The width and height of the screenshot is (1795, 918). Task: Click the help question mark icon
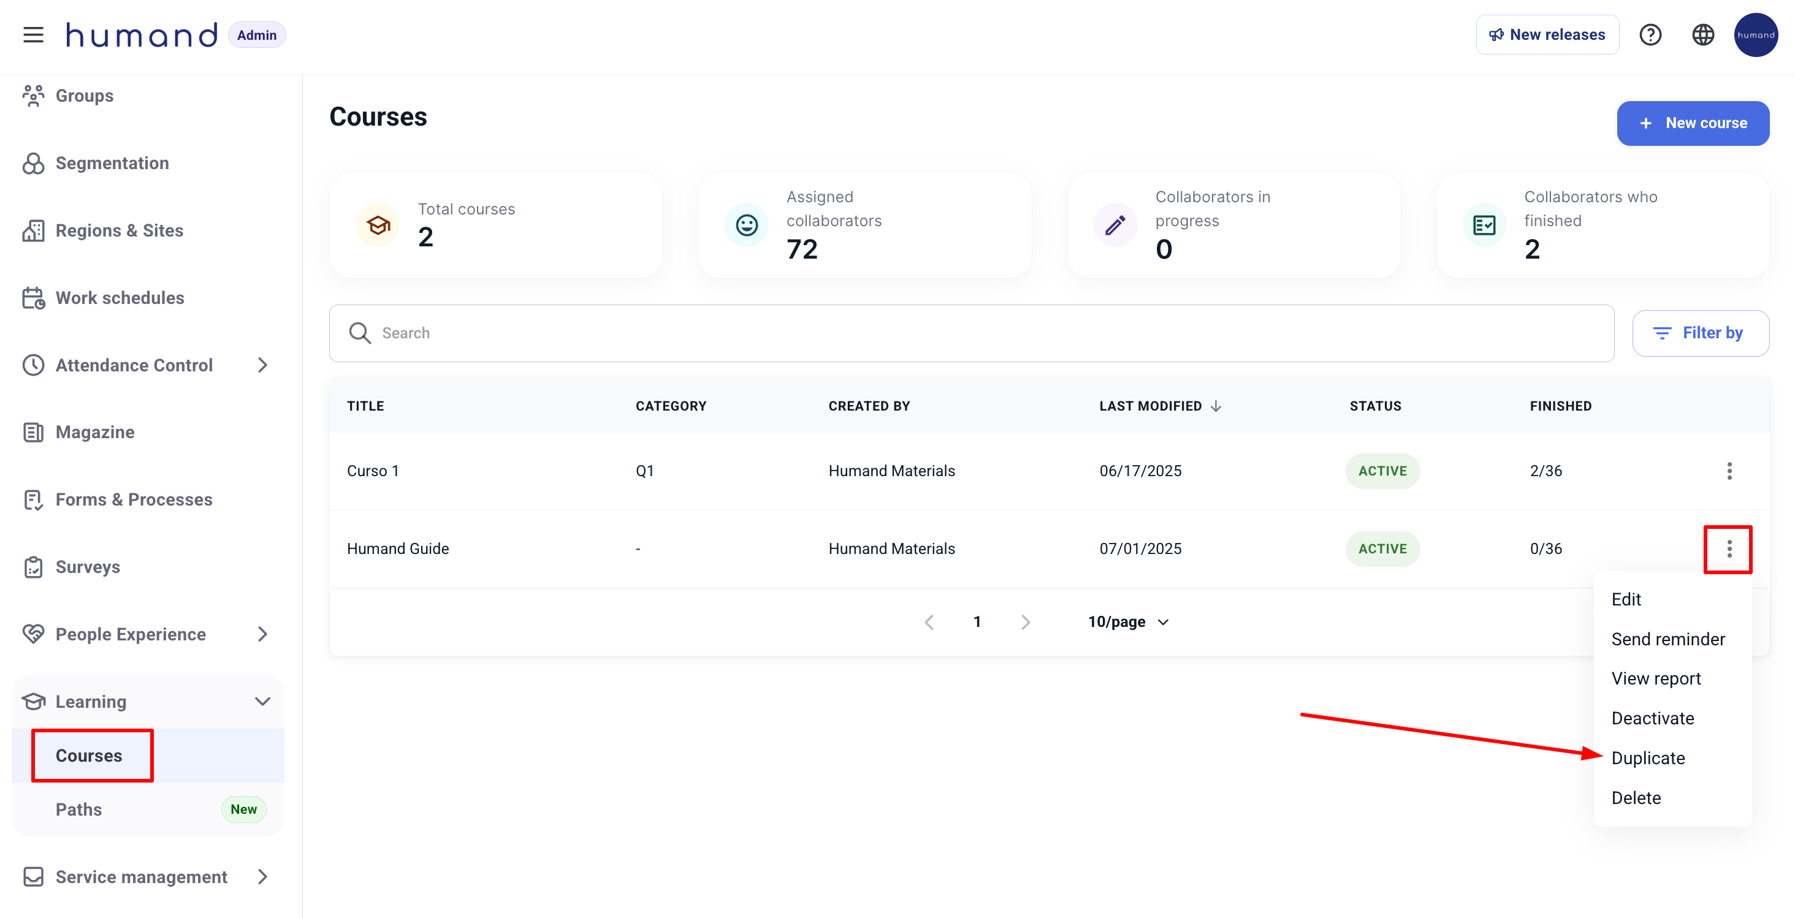tap(1649, 35)
